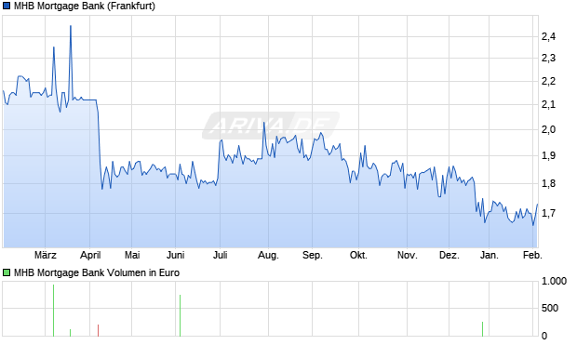This screenshot has width=577, height=345.
Task: Click the 2,4 price axis value
Action: click(548, 36)
